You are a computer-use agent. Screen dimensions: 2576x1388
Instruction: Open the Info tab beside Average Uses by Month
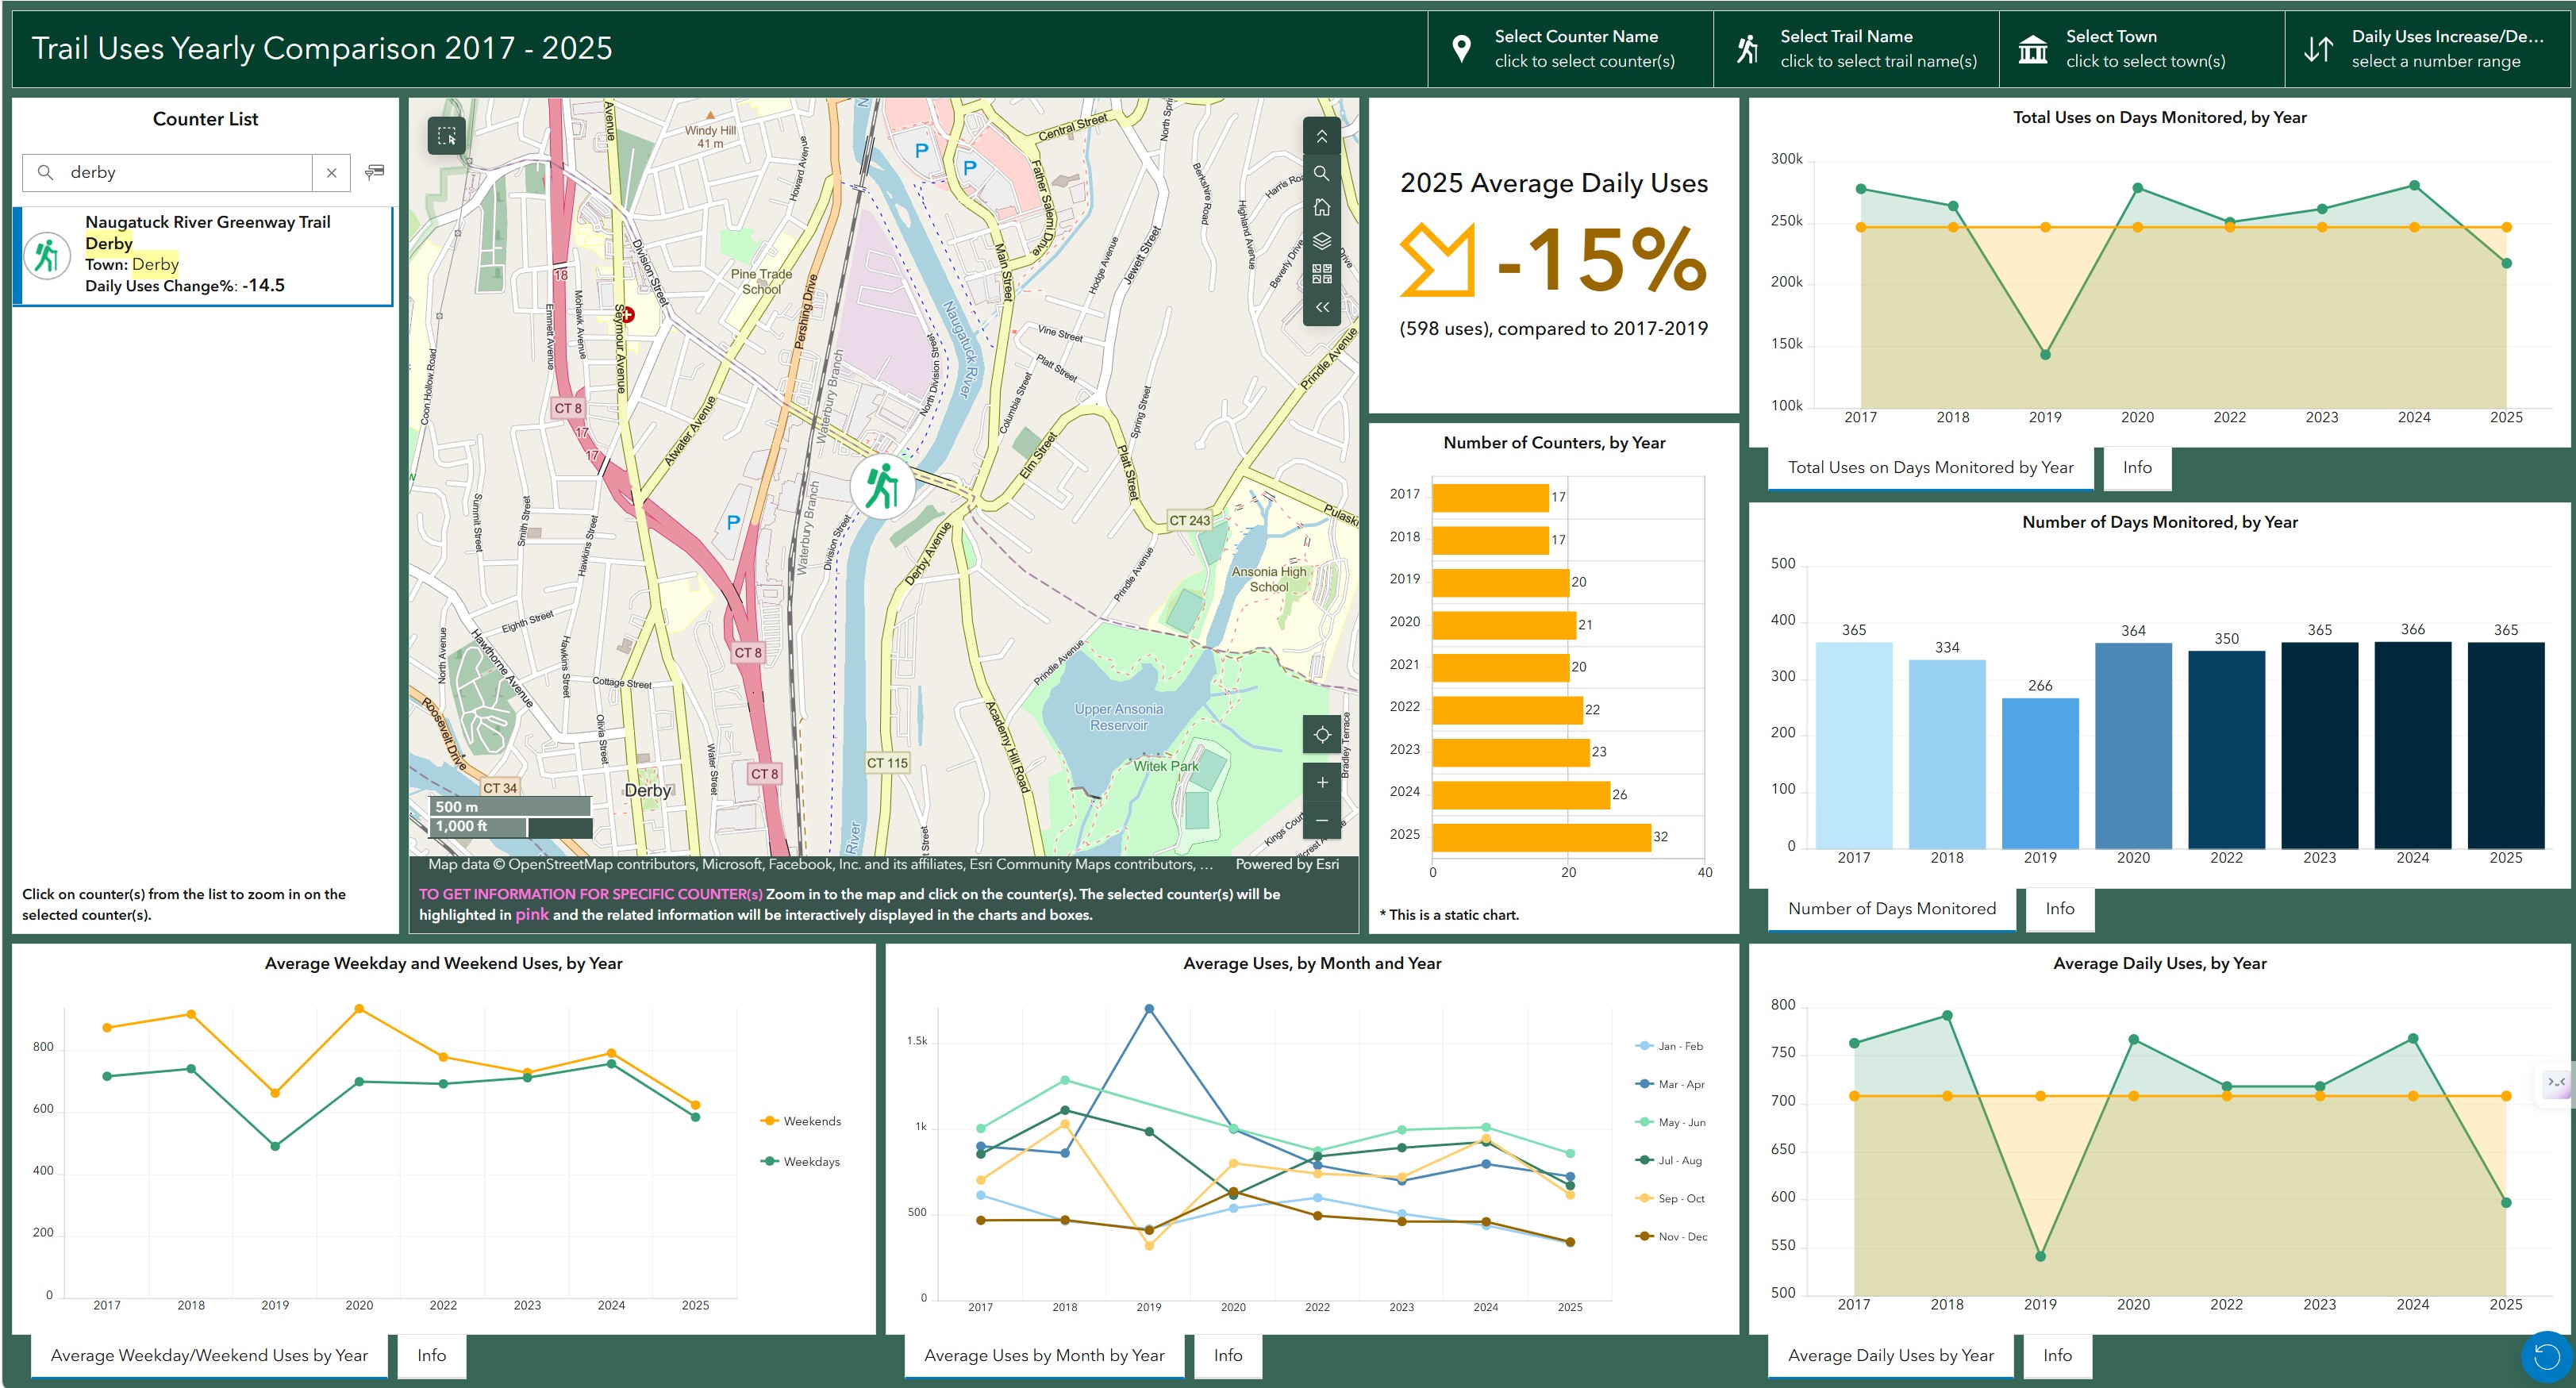pyautogui.click(x=1227, y=1356)
